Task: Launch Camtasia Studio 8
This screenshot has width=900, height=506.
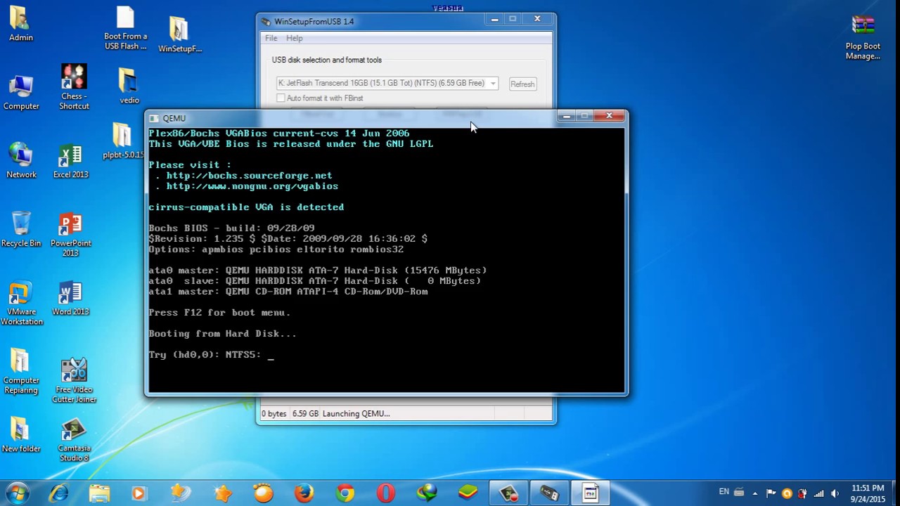Action: click(74, 441)
